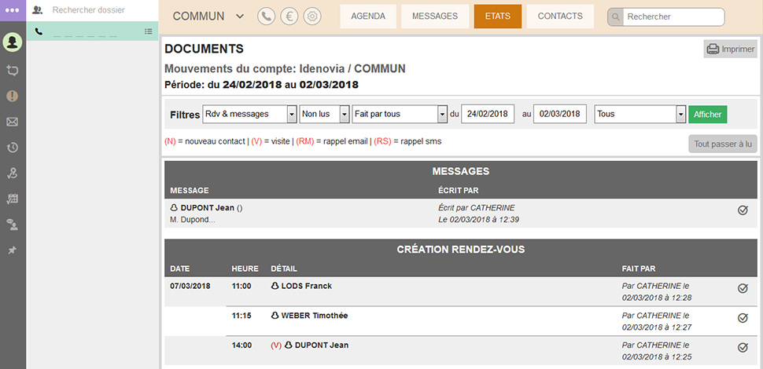Click the 07/03/2018 date cell
Image resolution: width=763 pixels, height=369 pixels.
click(x=190, y=286)
